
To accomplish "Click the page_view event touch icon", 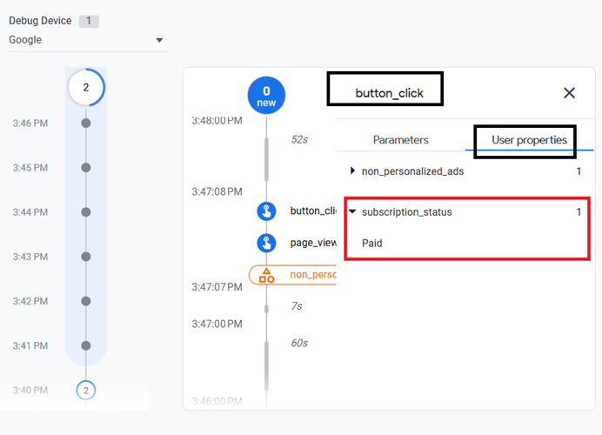I will pos(266,243).
